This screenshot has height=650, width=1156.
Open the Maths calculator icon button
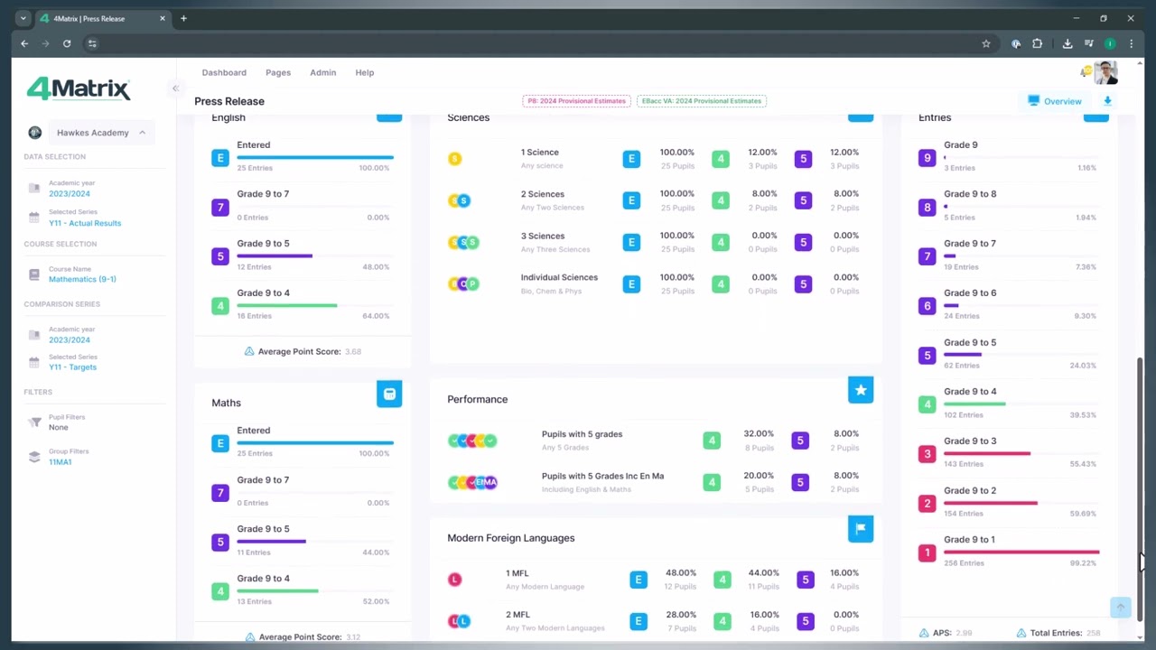[x=389, y=395]
